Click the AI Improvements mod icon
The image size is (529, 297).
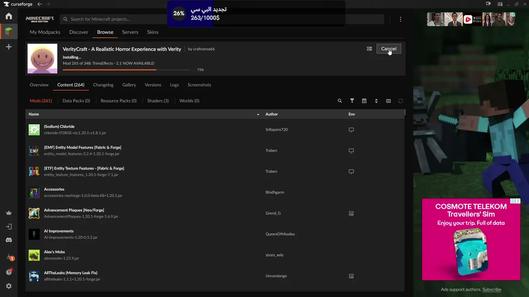34,234
